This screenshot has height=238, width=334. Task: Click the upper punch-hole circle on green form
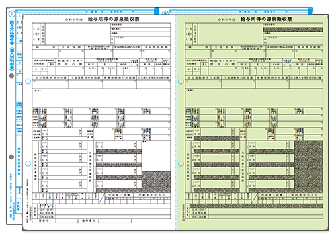(181, 81)
